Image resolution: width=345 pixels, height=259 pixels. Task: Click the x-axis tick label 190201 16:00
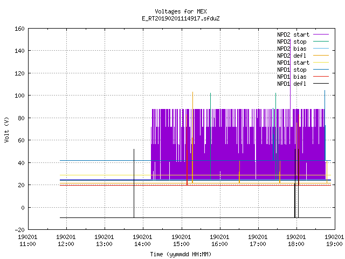(219, 241)
